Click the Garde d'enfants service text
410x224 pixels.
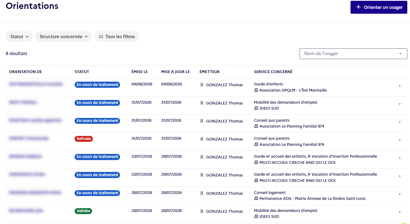[x=268, y=84]
